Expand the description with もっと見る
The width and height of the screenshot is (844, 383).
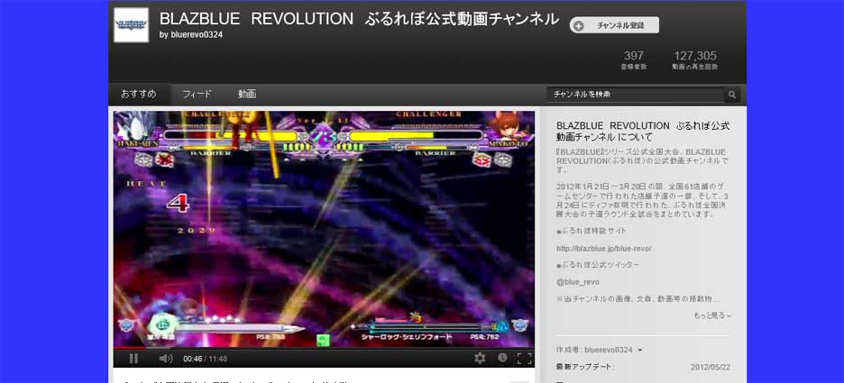click(712, 315)
